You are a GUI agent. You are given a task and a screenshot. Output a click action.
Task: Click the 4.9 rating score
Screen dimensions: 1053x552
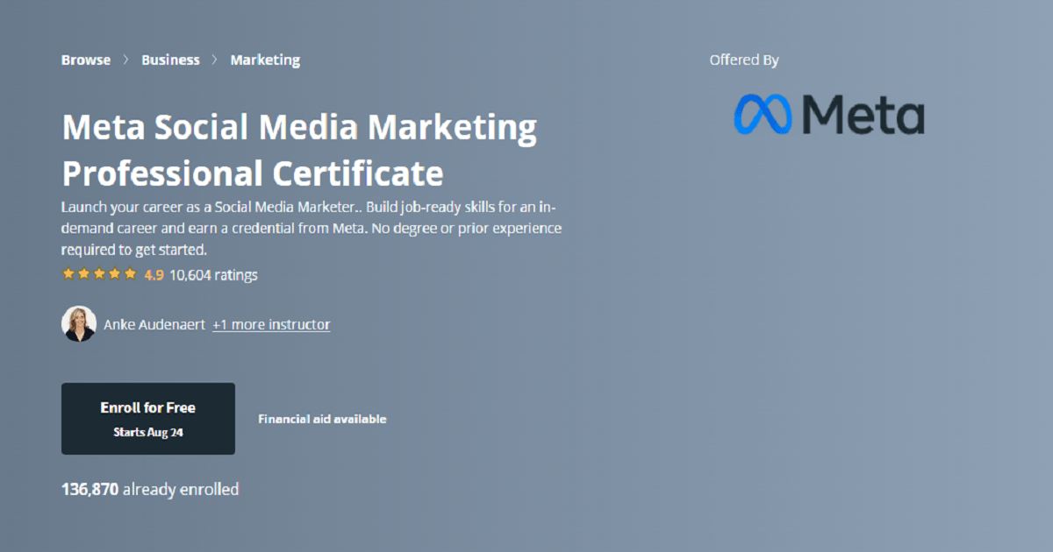click(x=154, y=275)
